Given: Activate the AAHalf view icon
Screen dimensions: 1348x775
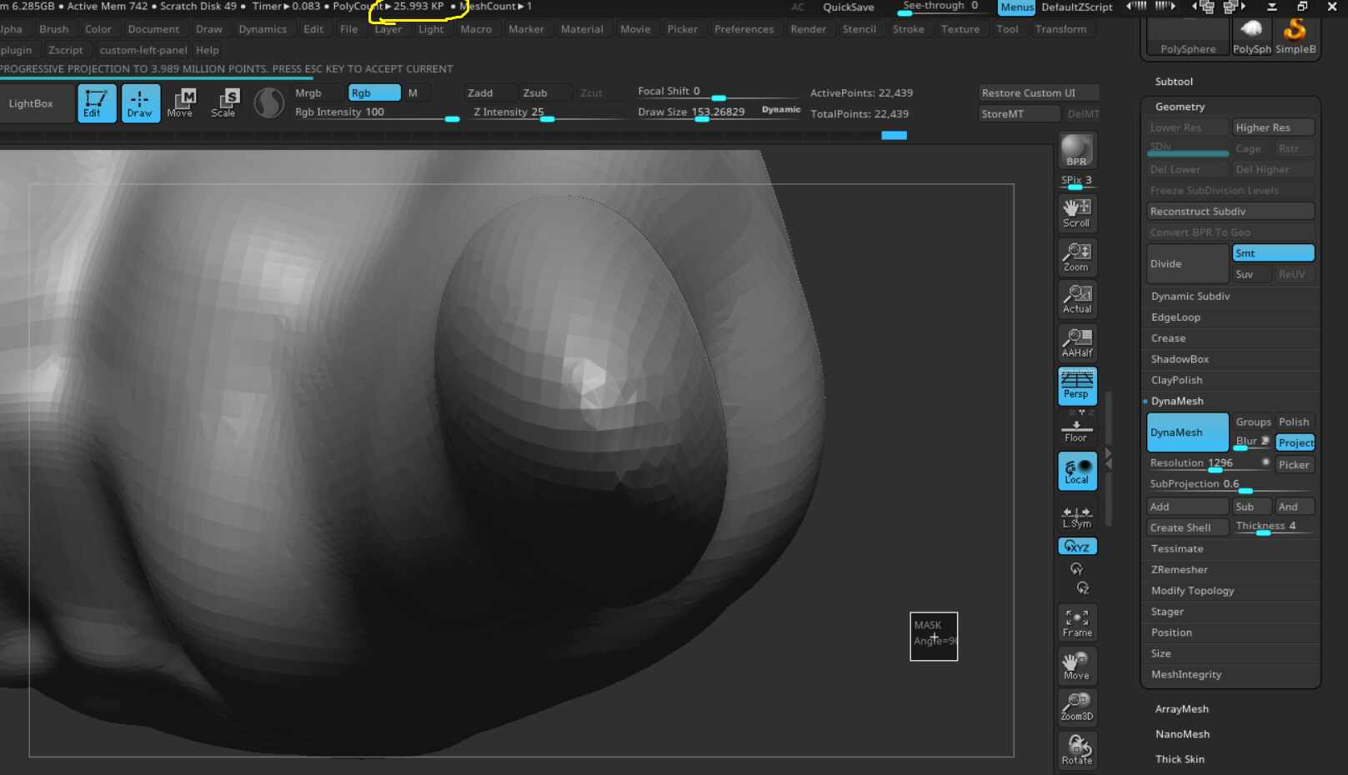Looking at the screenshot, I should coord(1077,342).
